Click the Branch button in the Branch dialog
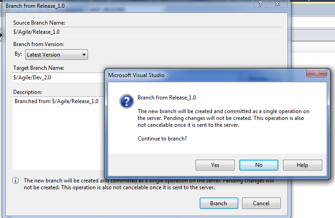The image size is (335, 218). coord(219,203)
